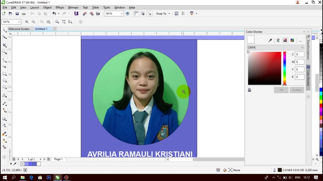Screen dimensions: 323x181
Task: Collapse the Color Docker with double arrows
Action: [304, 32]
